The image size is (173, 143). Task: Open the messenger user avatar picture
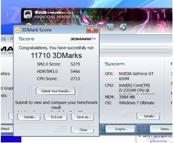click(x=28, y=15)
